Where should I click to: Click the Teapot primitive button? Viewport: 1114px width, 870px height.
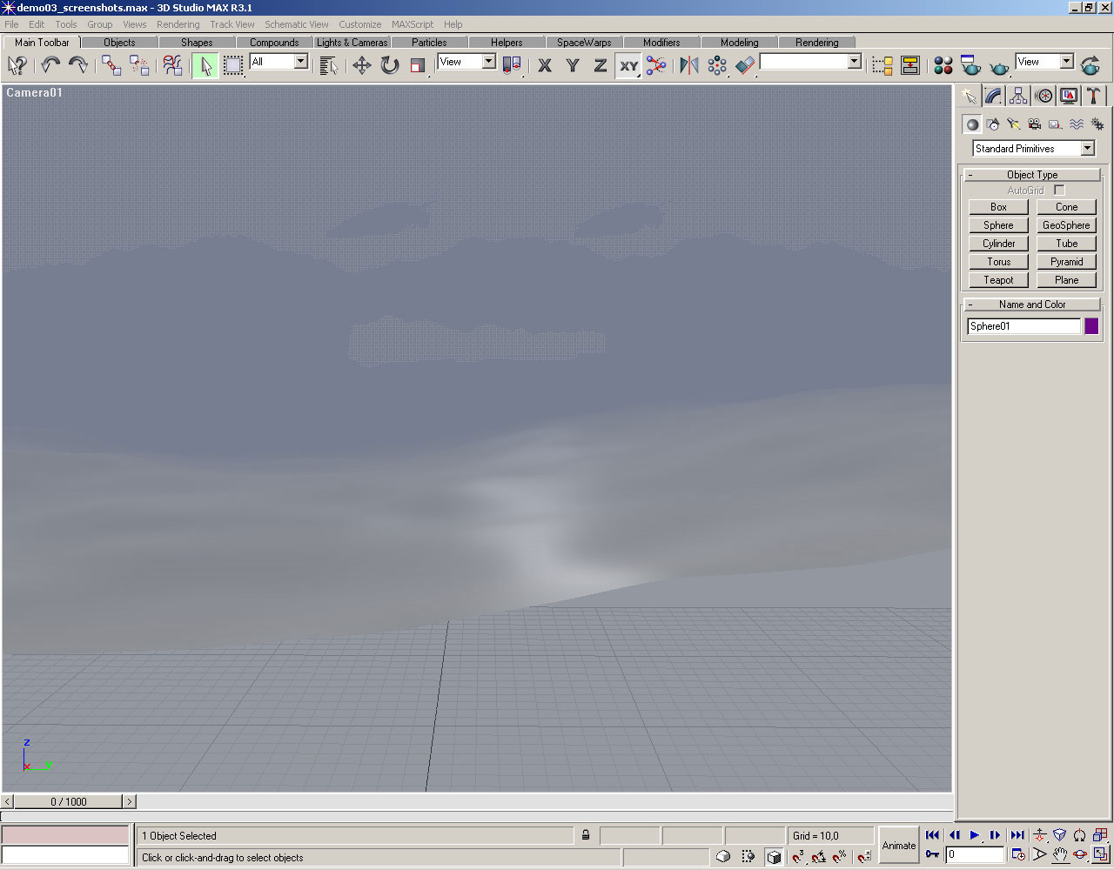[x=998, y=280]
